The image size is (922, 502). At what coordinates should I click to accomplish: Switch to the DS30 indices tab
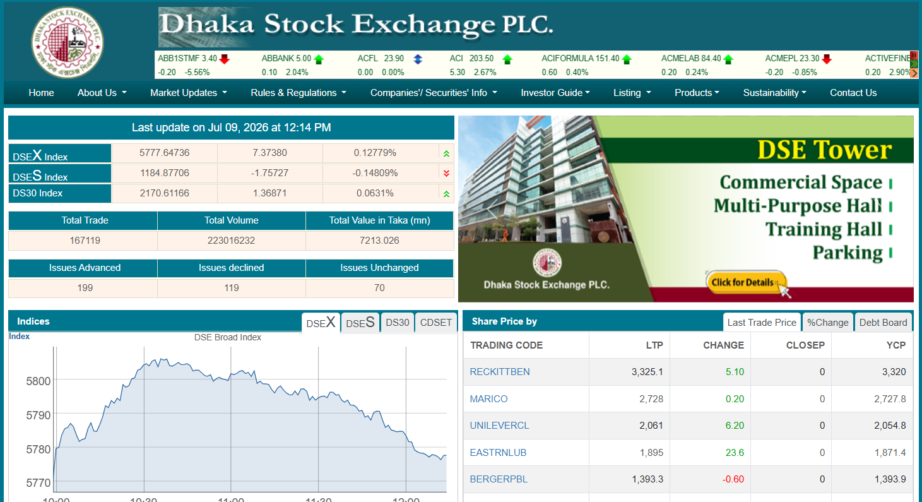[x=398, y=322]
